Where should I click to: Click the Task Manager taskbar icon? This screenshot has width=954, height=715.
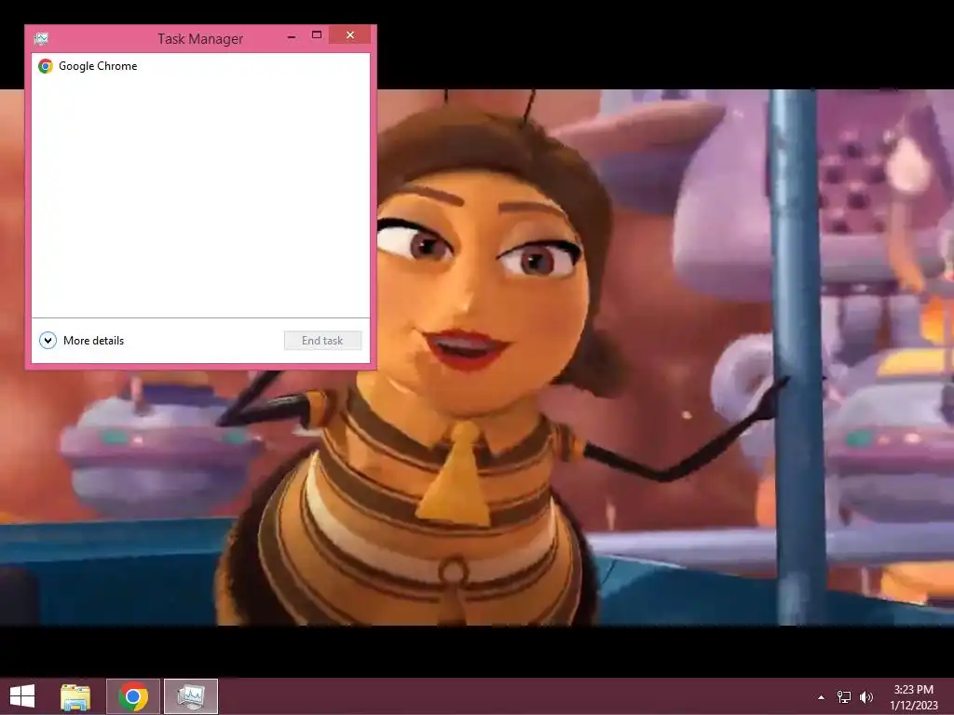(190, 696)
